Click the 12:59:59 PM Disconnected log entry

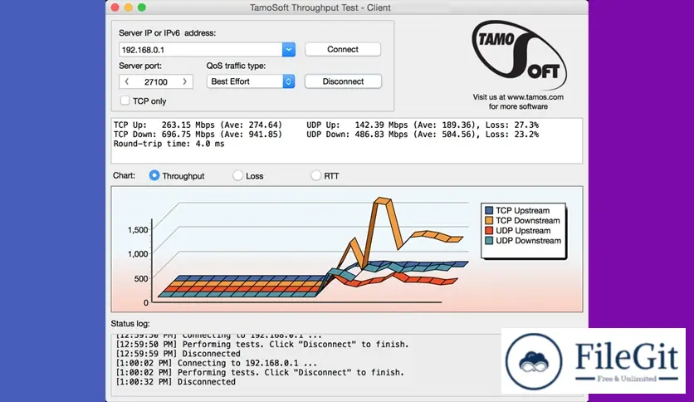(x=178, y=354)
